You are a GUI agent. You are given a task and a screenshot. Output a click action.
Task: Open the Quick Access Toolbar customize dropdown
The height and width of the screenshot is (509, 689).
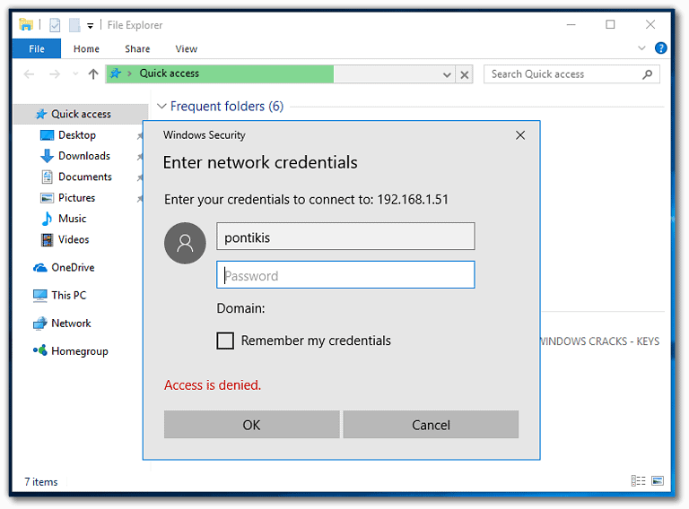tap(91, 25)
